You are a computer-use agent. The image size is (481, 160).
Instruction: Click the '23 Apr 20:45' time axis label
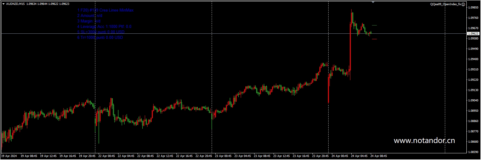point(320,156)
